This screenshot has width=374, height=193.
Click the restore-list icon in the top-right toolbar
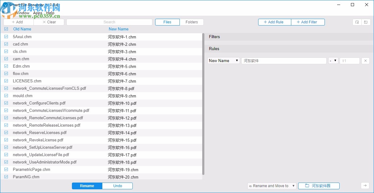[x=365, y=22]
